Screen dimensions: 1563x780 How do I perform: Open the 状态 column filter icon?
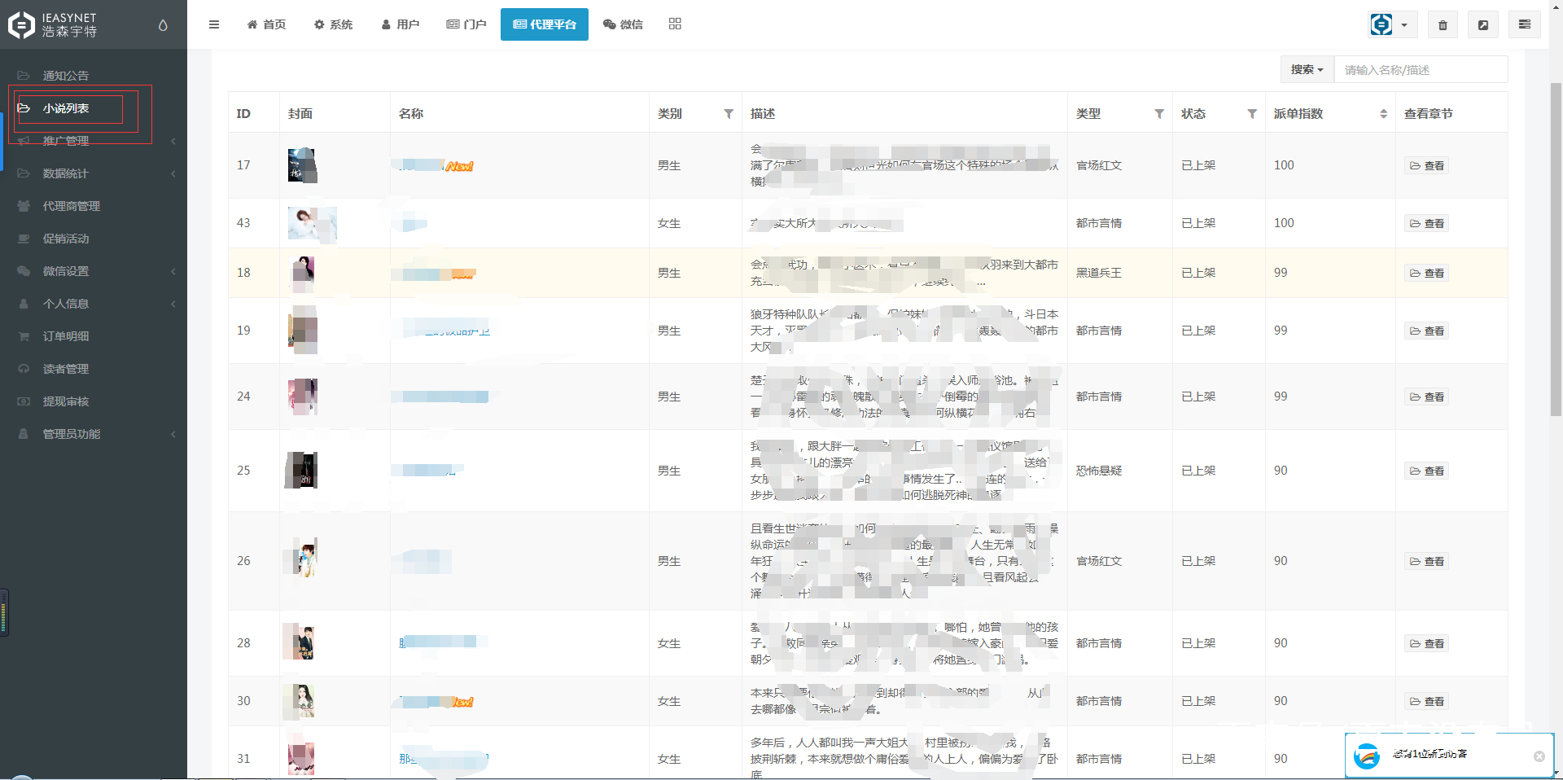[1252, 114]
